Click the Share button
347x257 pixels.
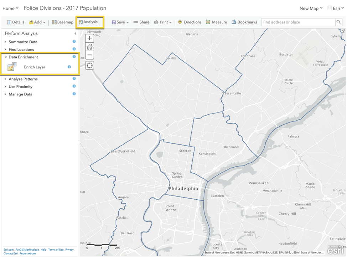[x=141, y=22]
